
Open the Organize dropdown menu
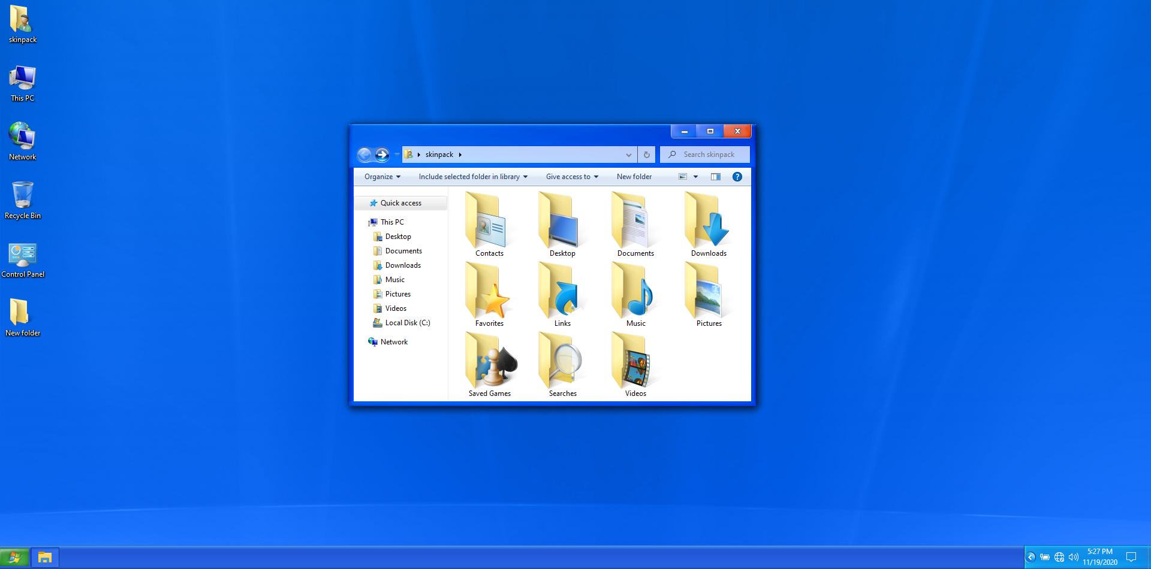pyautogui.click(x=382, y=177)
